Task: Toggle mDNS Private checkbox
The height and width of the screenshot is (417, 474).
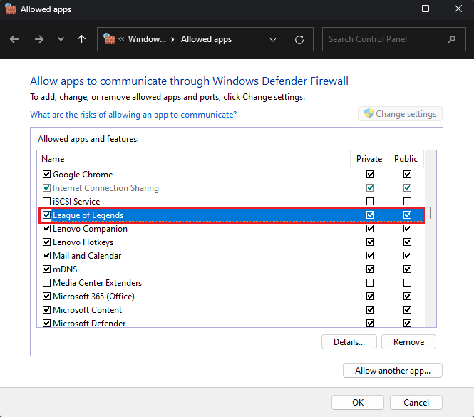Action: point(370,269)
